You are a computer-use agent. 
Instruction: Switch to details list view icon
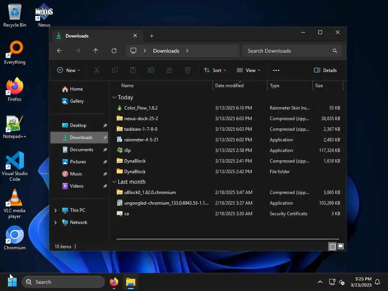click(x=333, y=246)
